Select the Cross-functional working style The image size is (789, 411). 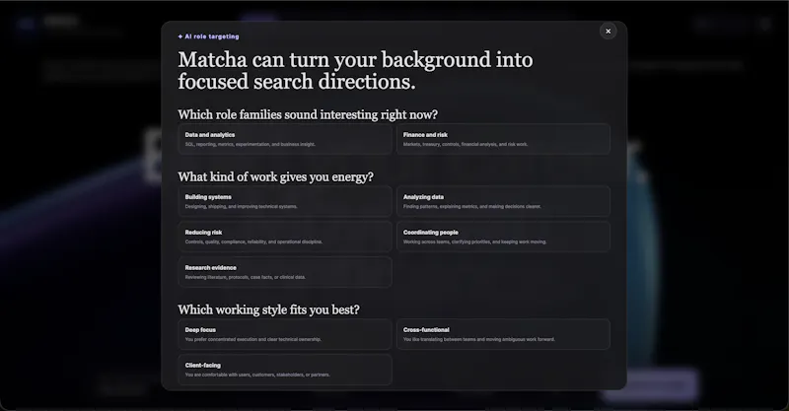point(503,334)
